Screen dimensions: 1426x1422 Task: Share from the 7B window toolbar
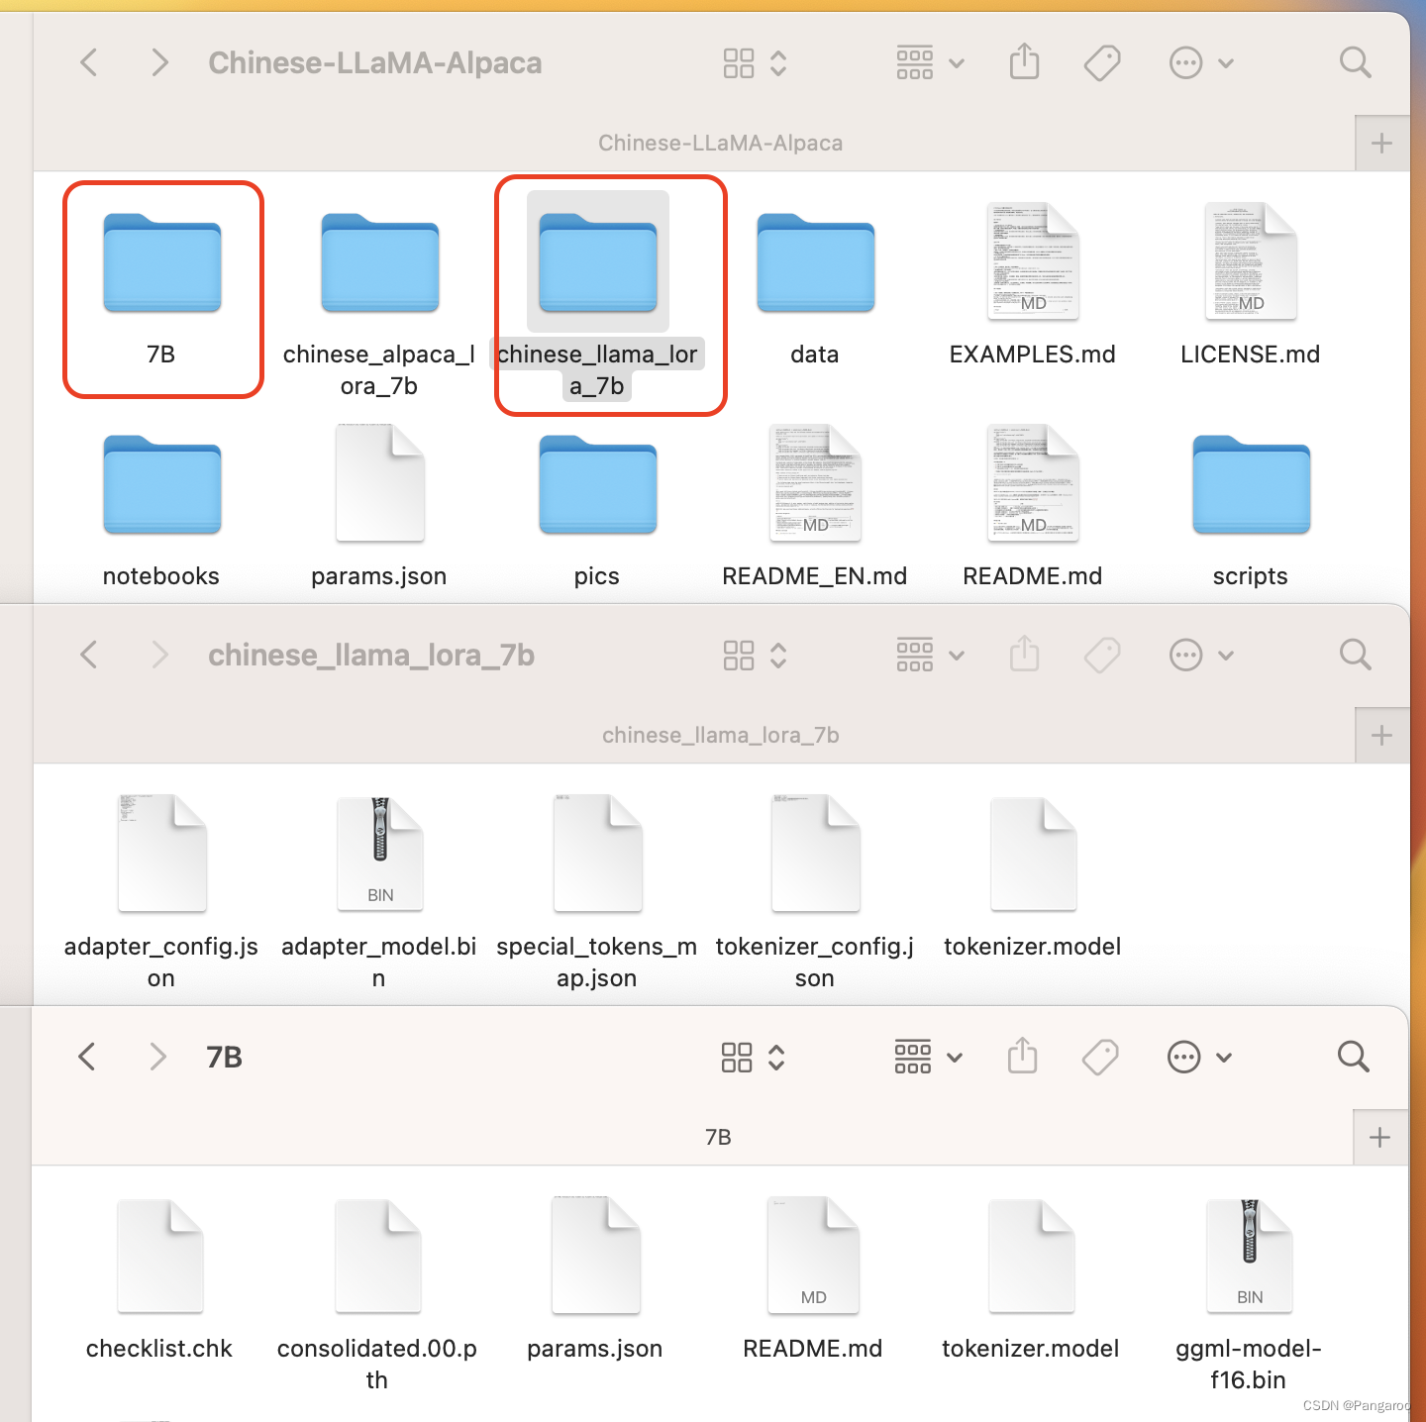pyautogui.click(x=1022, y=1056)
